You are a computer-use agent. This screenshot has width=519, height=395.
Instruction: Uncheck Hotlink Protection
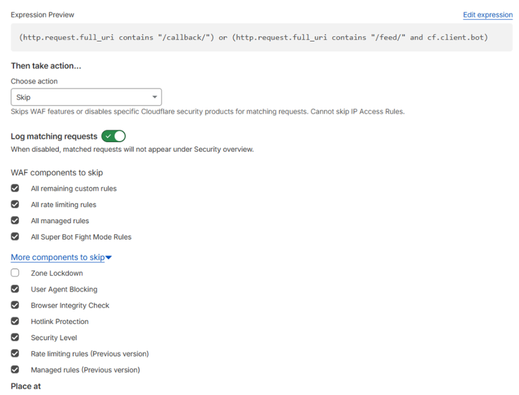pos(15,321)
